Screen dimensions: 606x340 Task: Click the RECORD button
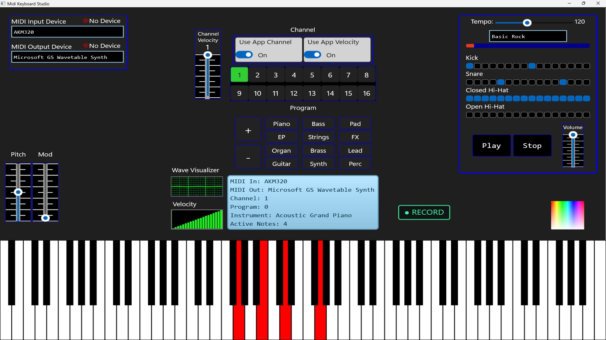[424, 212]
